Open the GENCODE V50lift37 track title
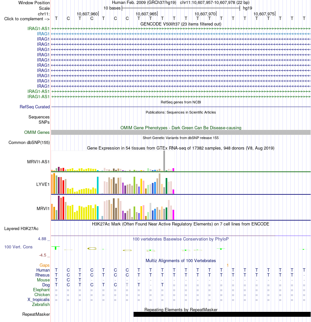This screenshot has height=322, width=311. [x=181, y=24]
